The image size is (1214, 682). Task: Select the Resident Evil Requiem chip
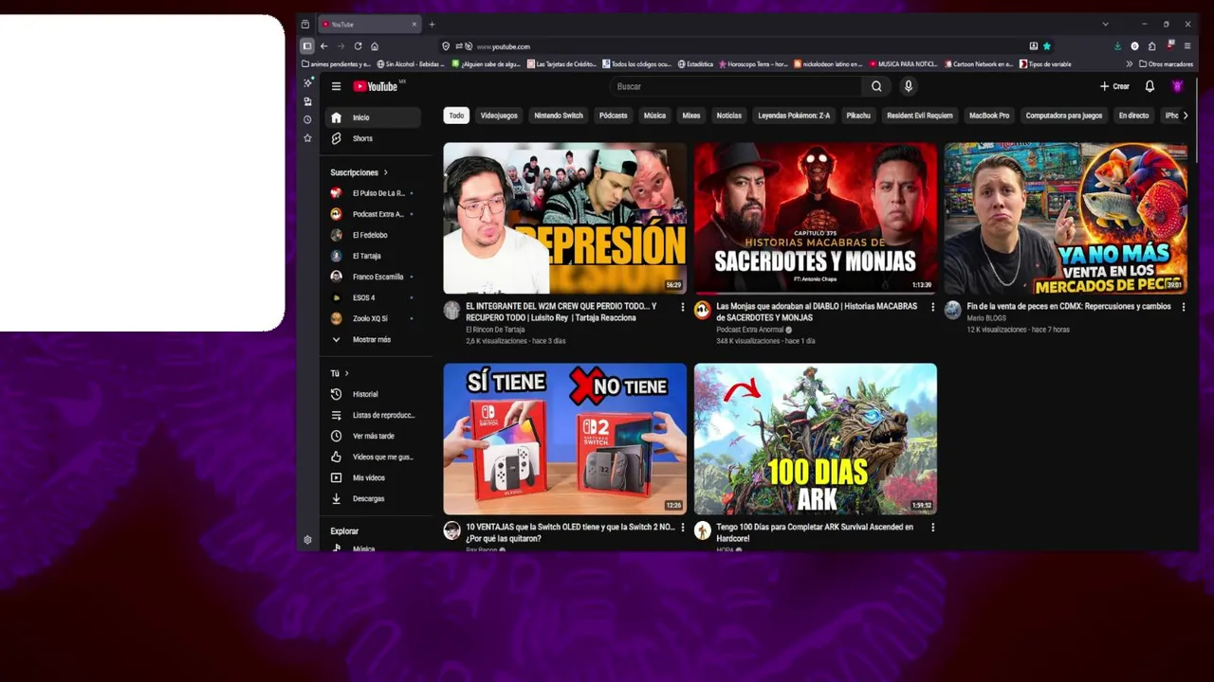(x=919, y=116)
